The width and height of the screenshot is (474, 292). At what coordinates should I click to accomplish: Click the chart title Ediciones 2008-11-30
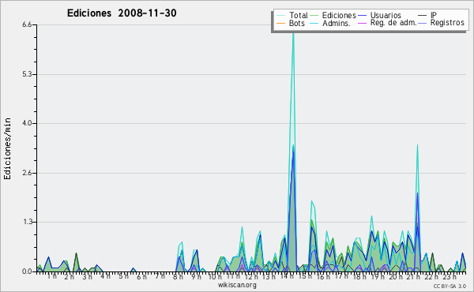tap(122, 13)
